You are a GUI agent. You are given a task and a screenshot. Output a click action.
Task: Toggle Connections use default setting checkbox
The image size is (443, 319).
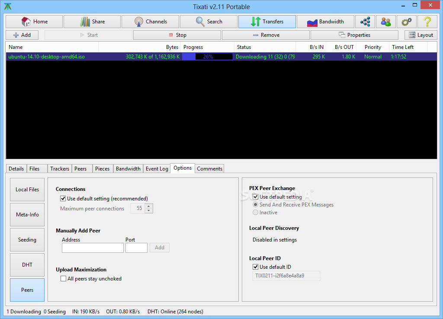[63, 199]
